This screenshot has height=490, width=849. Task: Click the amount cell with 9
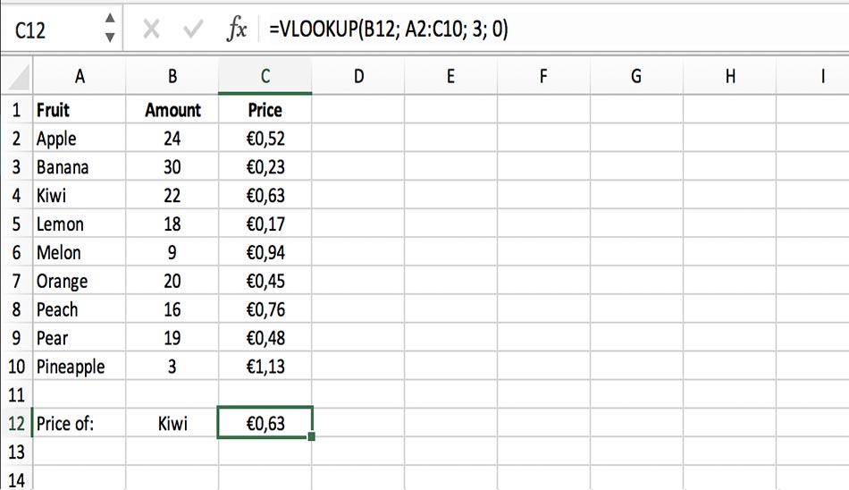[172, 252]
